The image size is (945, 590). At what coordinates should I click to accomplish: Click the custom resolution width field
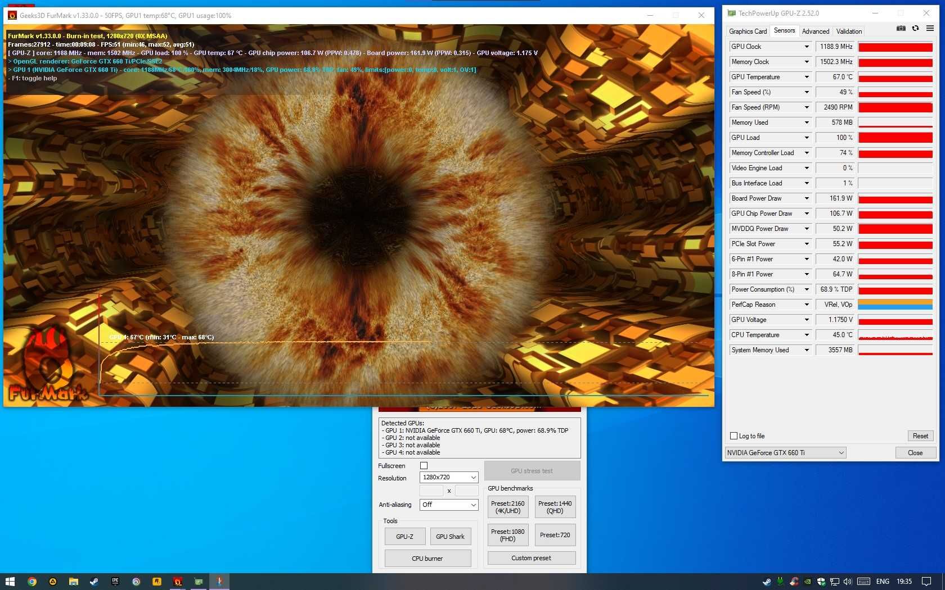[x=431, y=491]
